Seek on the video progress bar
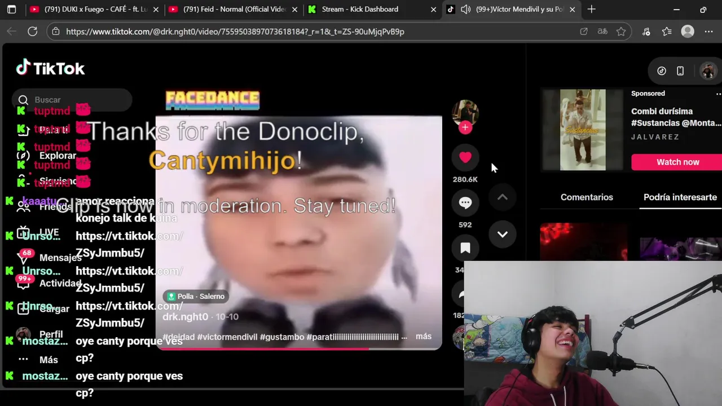 (299, 348)
